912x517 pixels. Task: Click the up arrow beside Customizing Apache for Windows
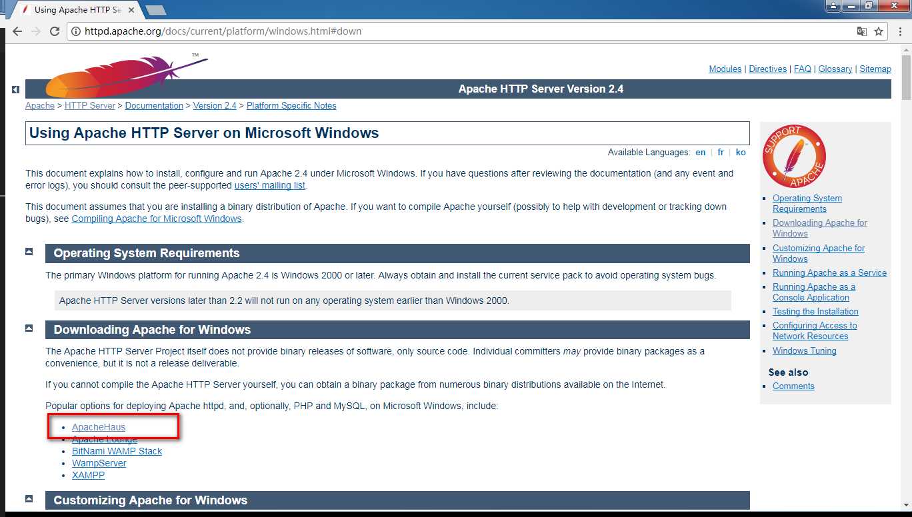pyautogui.click(x=29, y=498)
